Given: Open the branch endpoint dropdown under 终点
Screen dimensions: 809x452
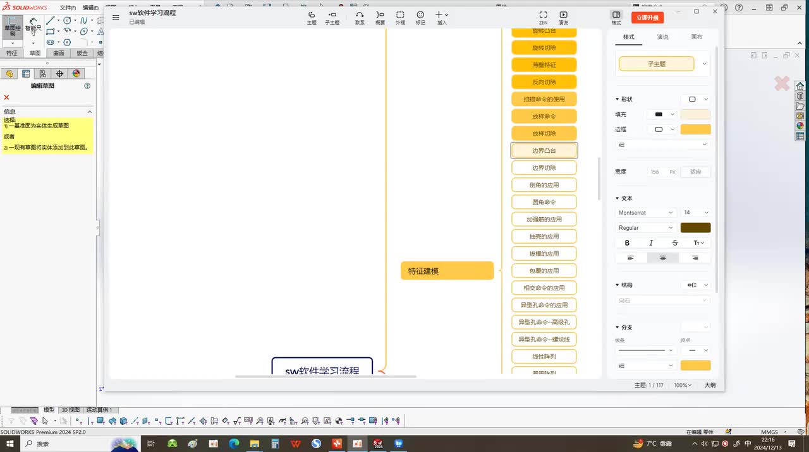Looking at the screenshot, I should coord(695,350).
